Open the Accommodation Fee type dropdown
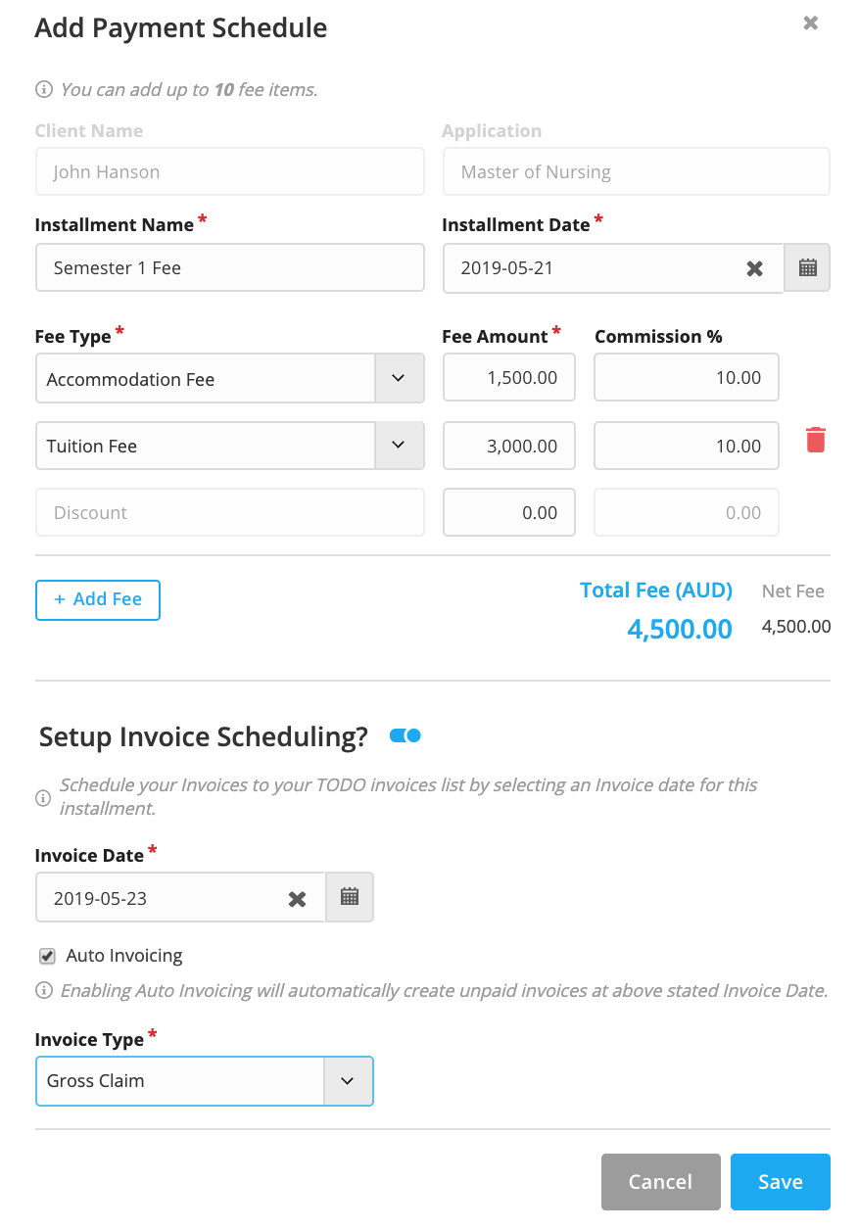Screen dimensions: 858x1230 pos(399,378)
